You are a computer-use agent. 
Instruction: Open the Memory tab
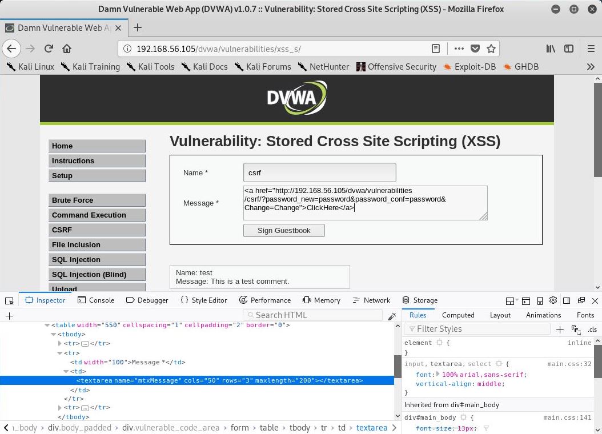pos(322,300)
